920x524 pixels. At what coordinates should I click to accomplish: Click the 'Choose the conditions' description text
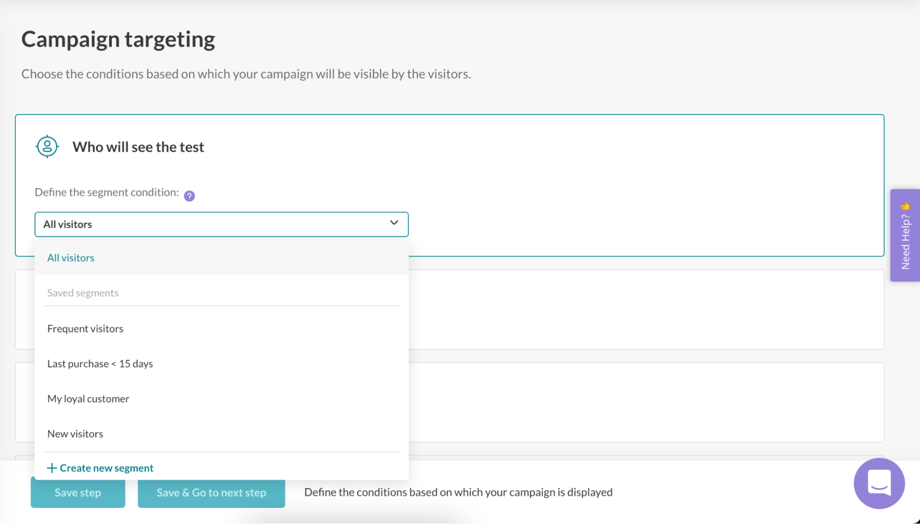pyautogui.click(x=246, y=74)
